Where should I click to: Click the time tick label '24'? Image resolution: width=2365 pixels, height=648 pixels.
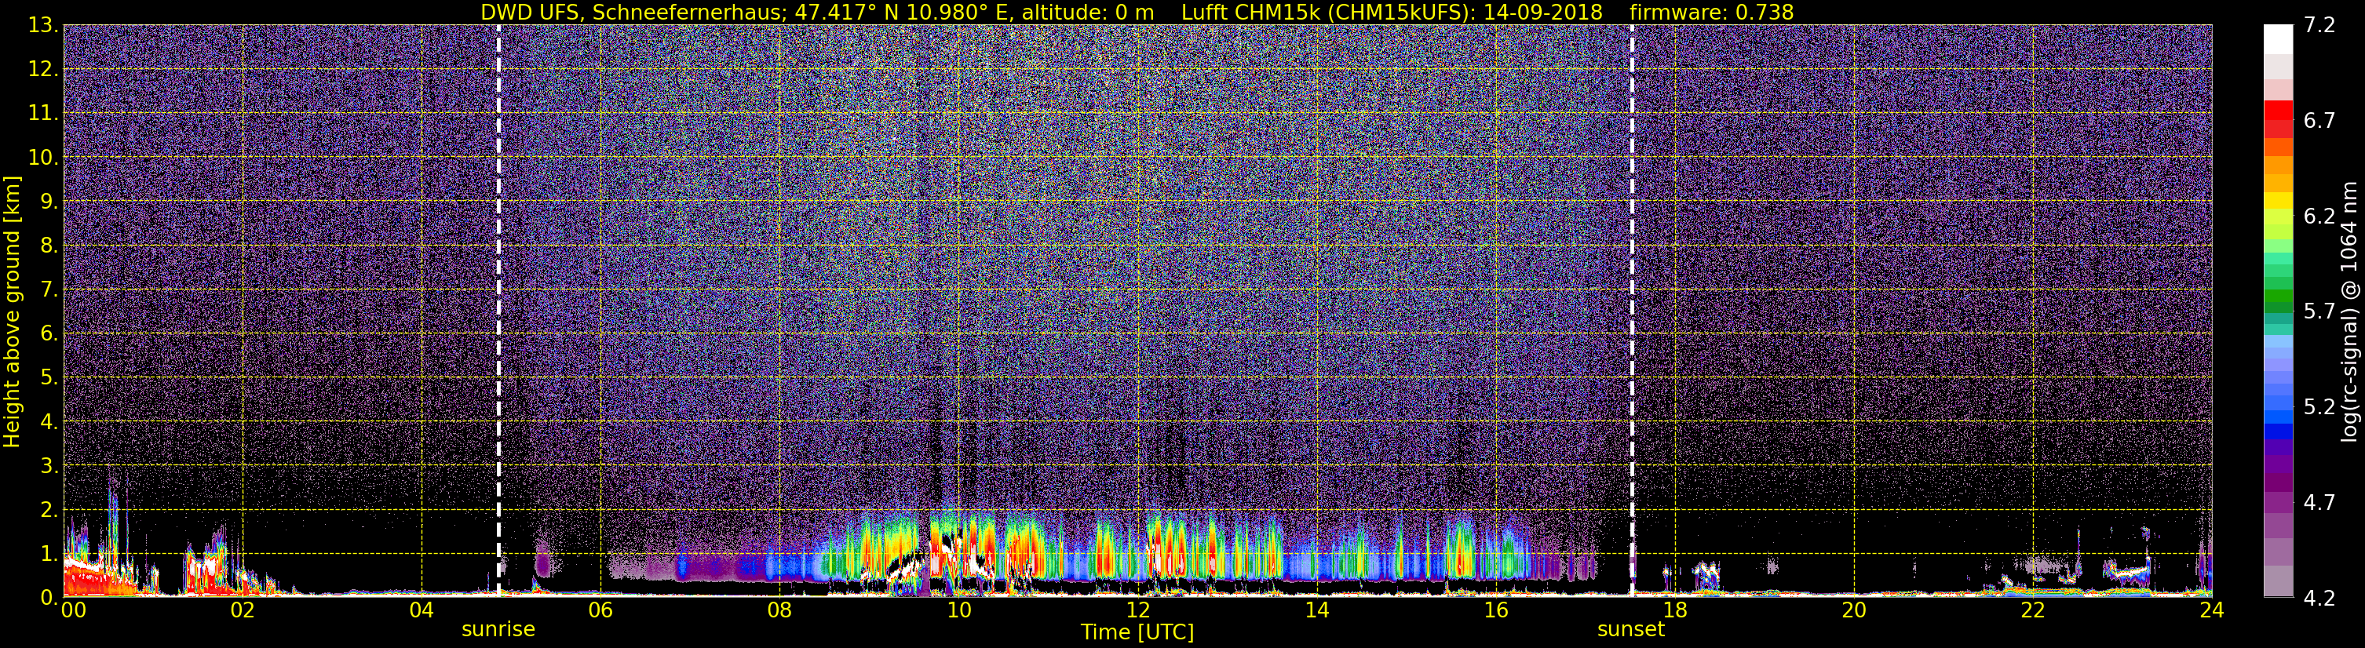2212,611
